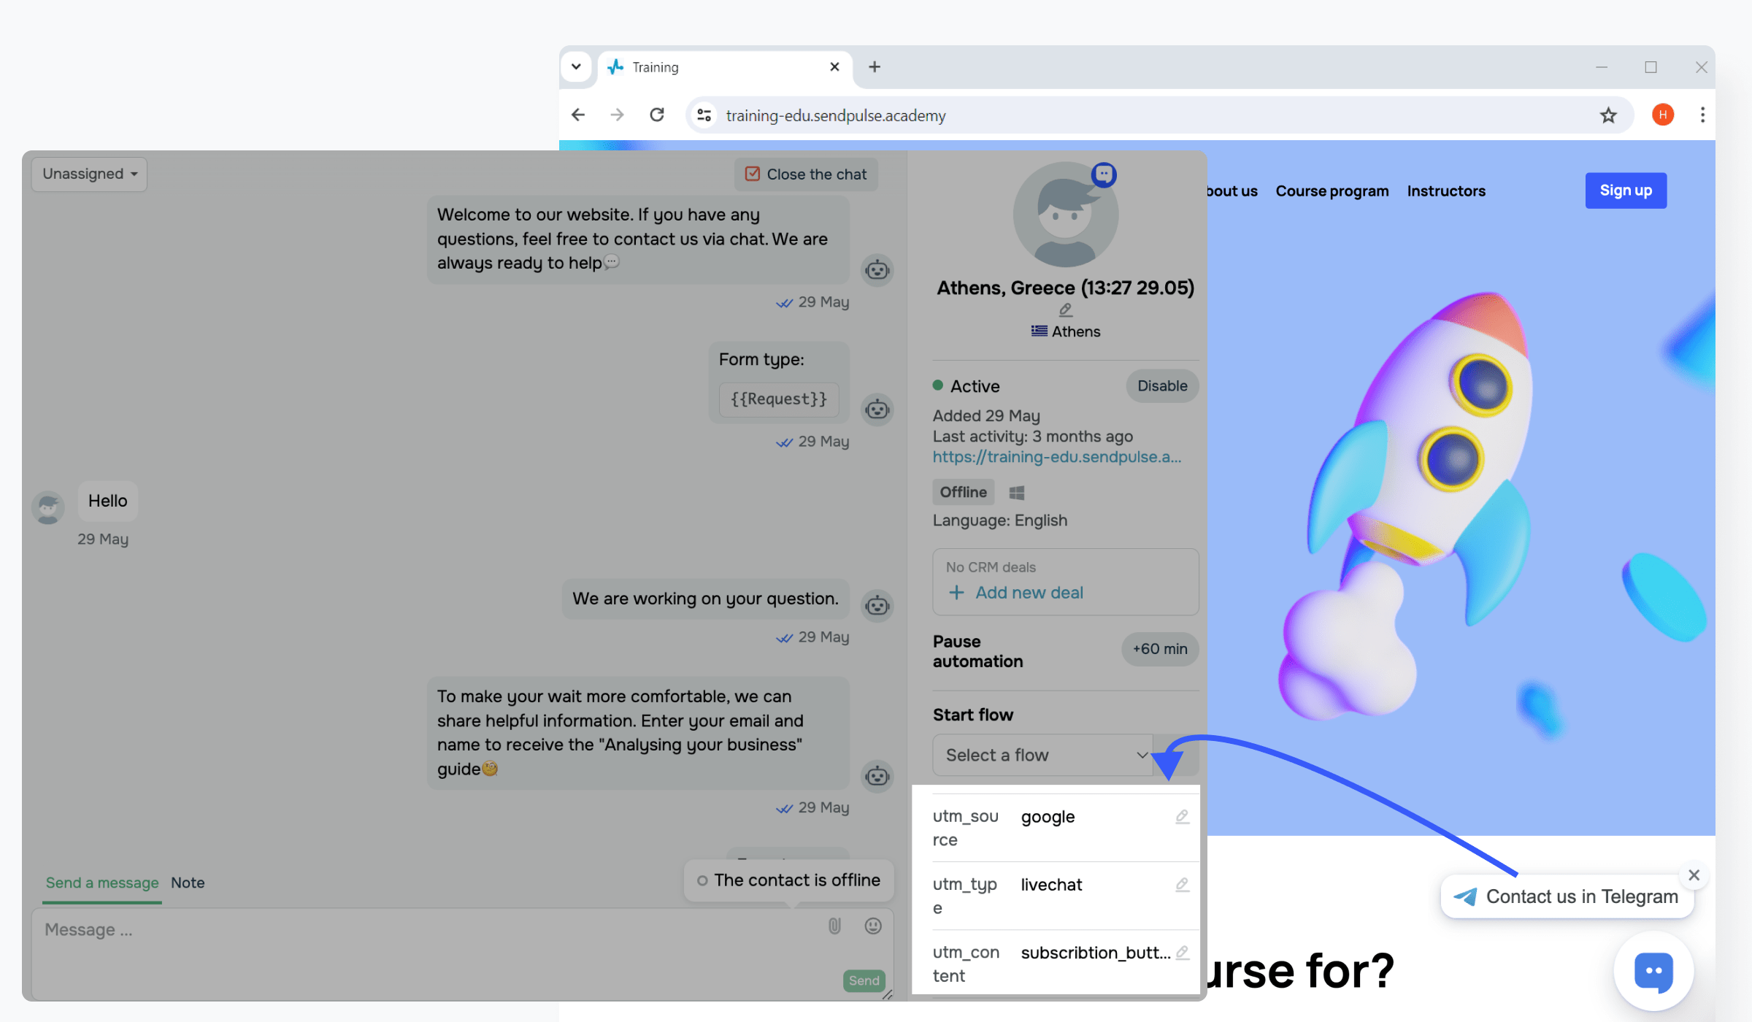Expand the Select a flow dropdown
This screenshot has width=1752, height=1022.
click(x=1043, y=755)
